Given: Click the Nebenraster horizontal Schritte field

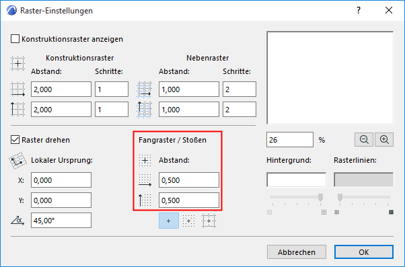Looking at the screenshot, I should (240, 89).
